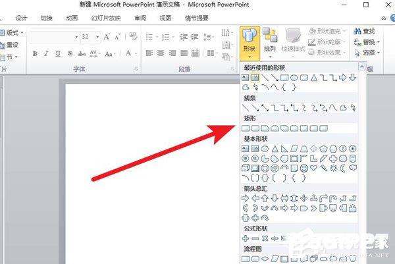Image resolution: width=395 pixels, height=264 pixels.
Task: Select the scribble tool under 线条
Action: (x=353, y=108)
